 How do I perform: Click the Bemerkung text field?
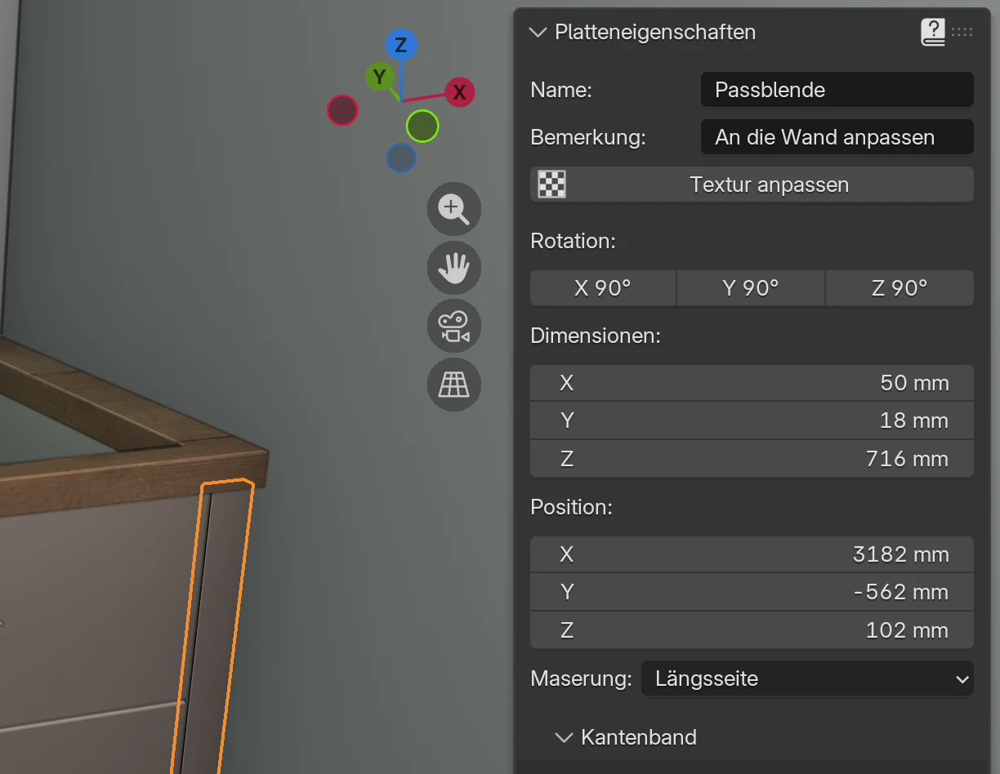[837, 137]
